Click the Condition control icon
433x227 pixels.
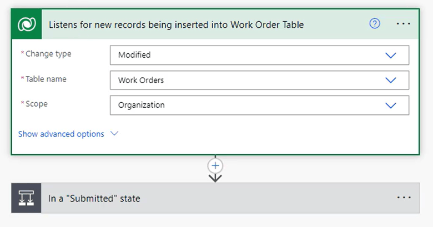click(26, 198)
